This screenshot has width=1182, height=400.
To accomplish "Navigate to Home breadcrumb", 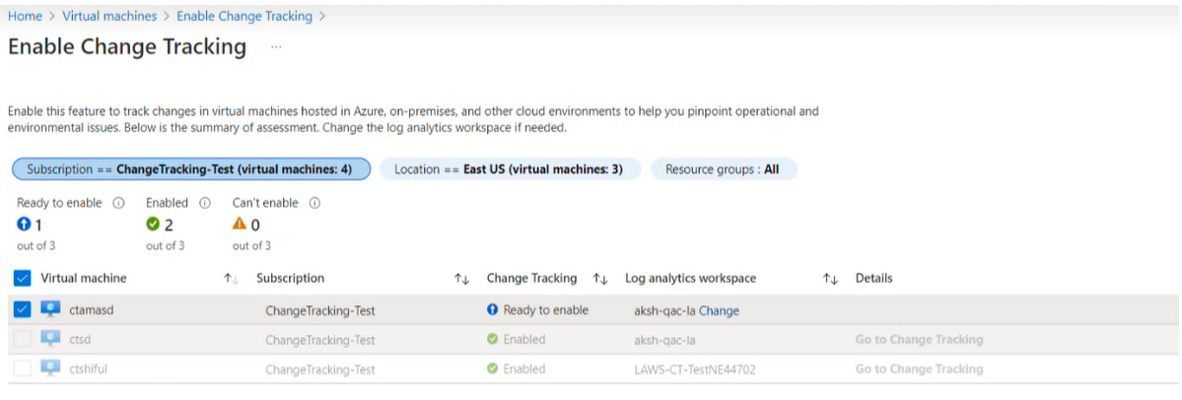I will [25, 17].
